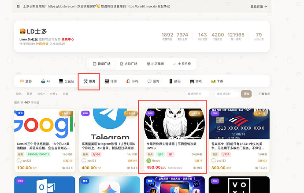Image resolution: width=304 pixels, height=193 pixels.
Task: Click the 6/80 stock tag
Action: [x=160, y=154]
